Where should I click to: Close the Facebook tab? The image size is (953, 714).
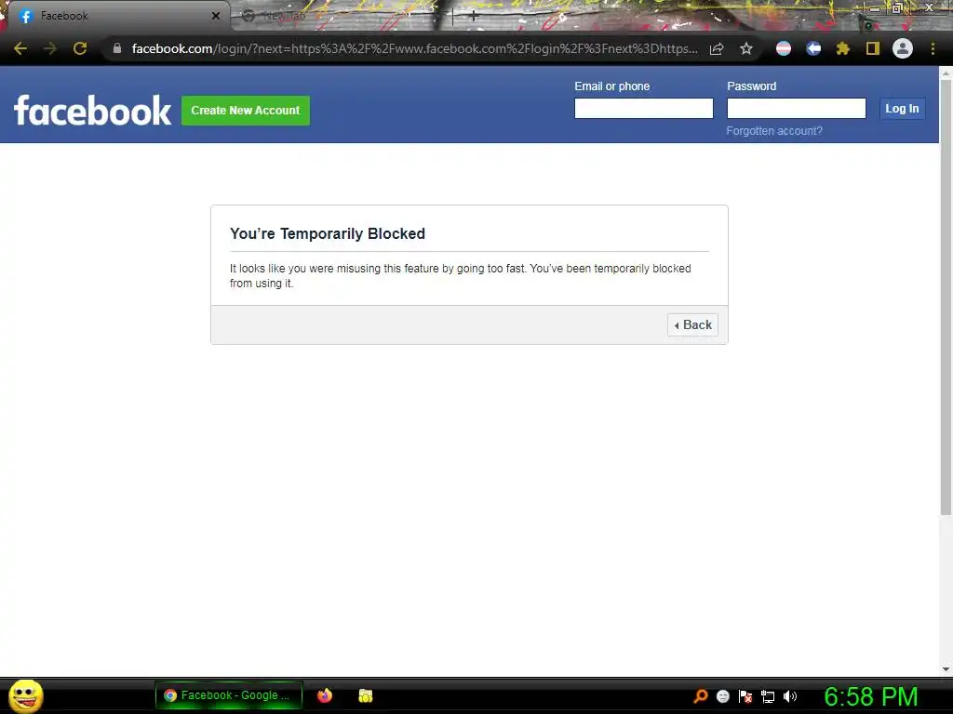[216, 16]
